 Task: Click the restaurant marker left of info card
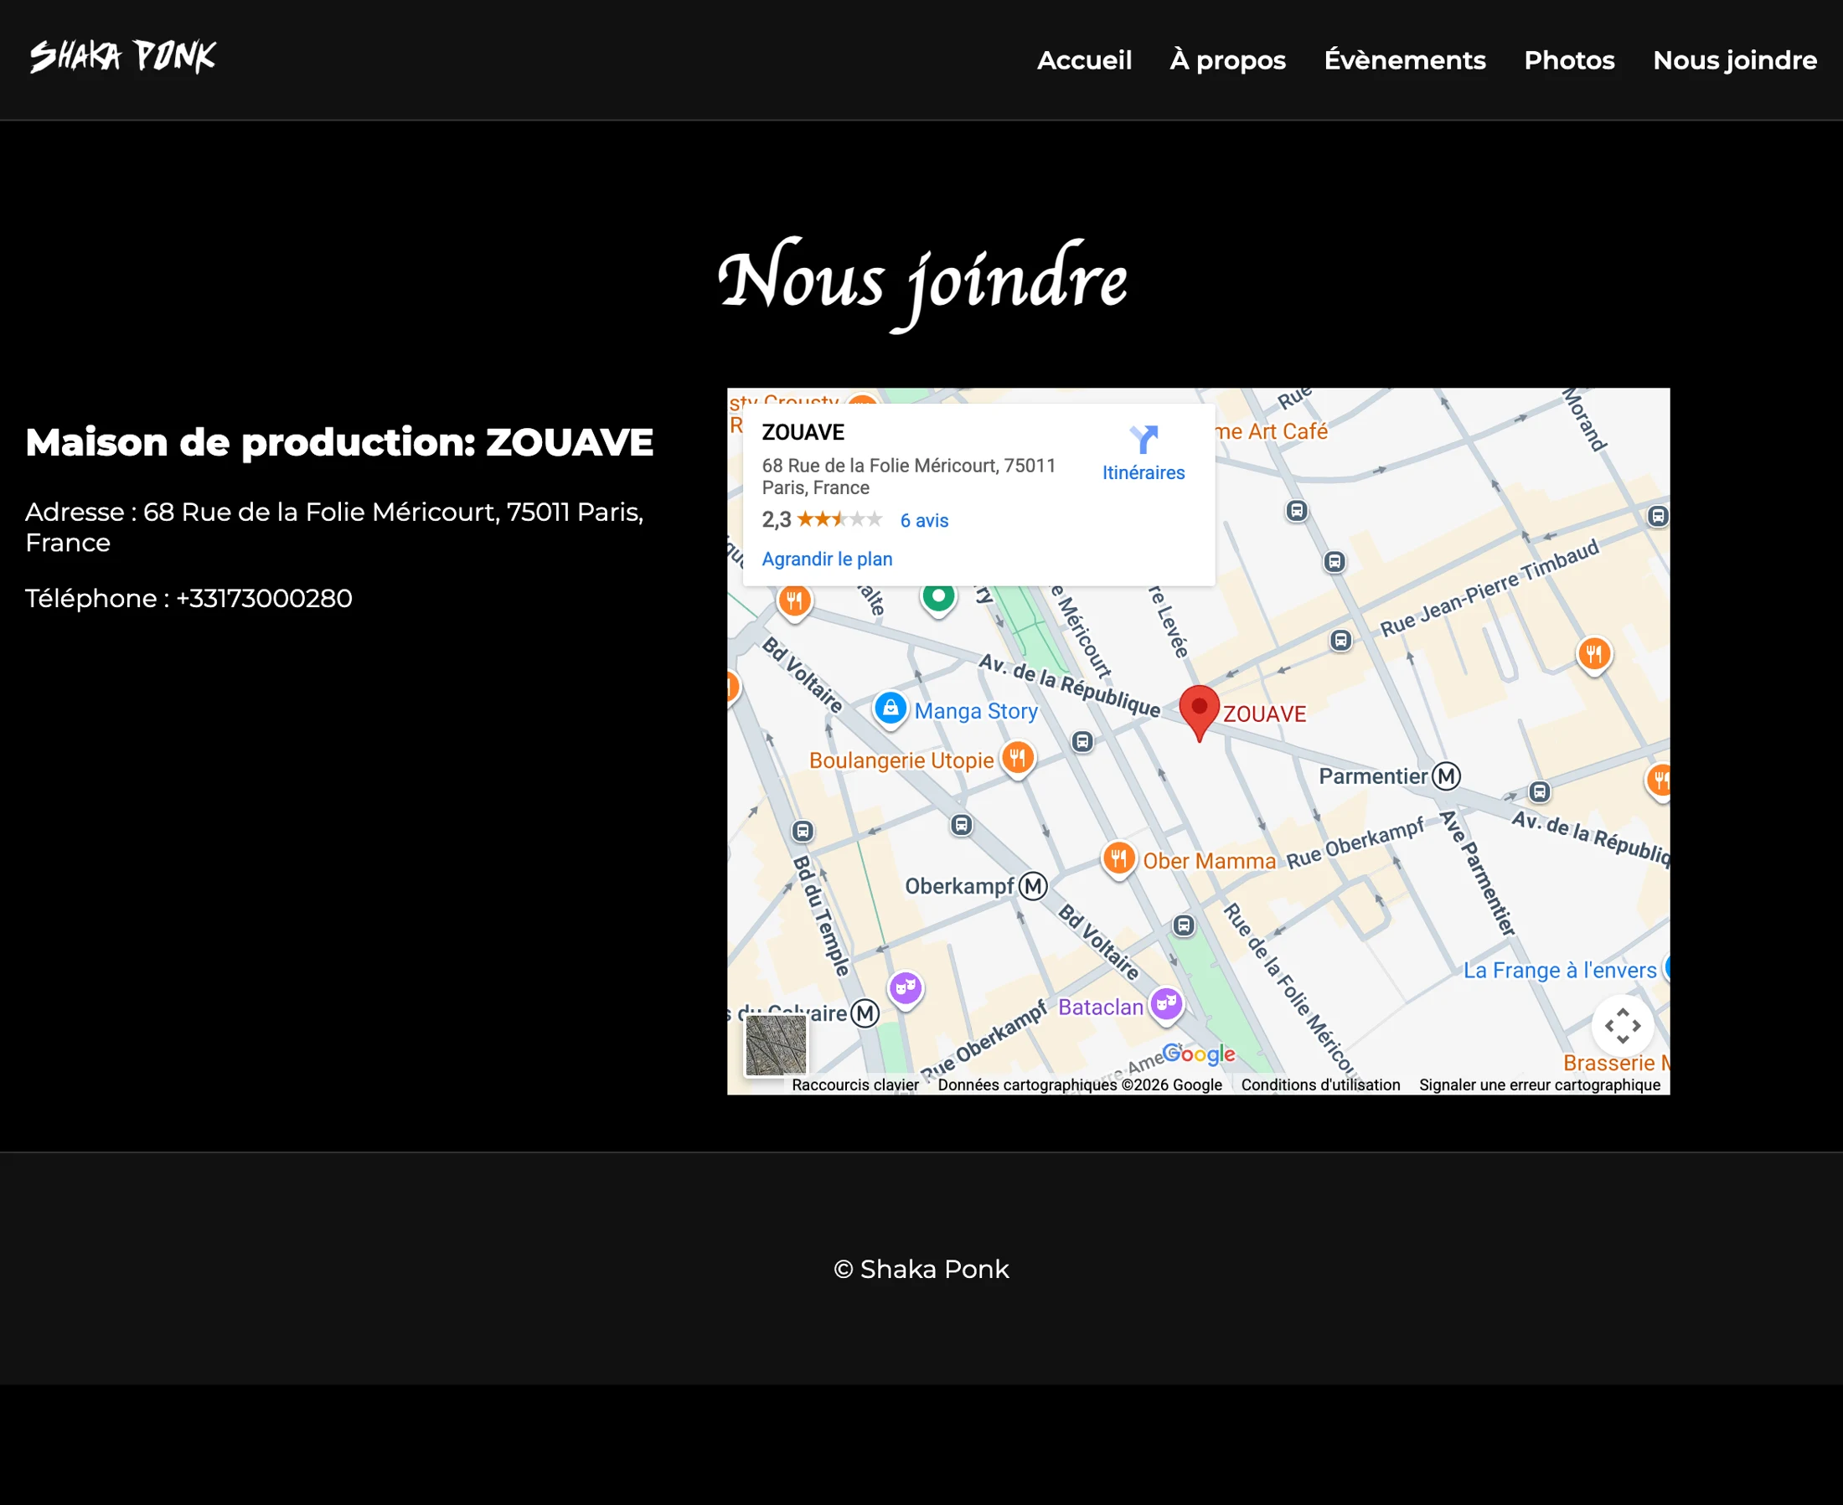(794, 600)
